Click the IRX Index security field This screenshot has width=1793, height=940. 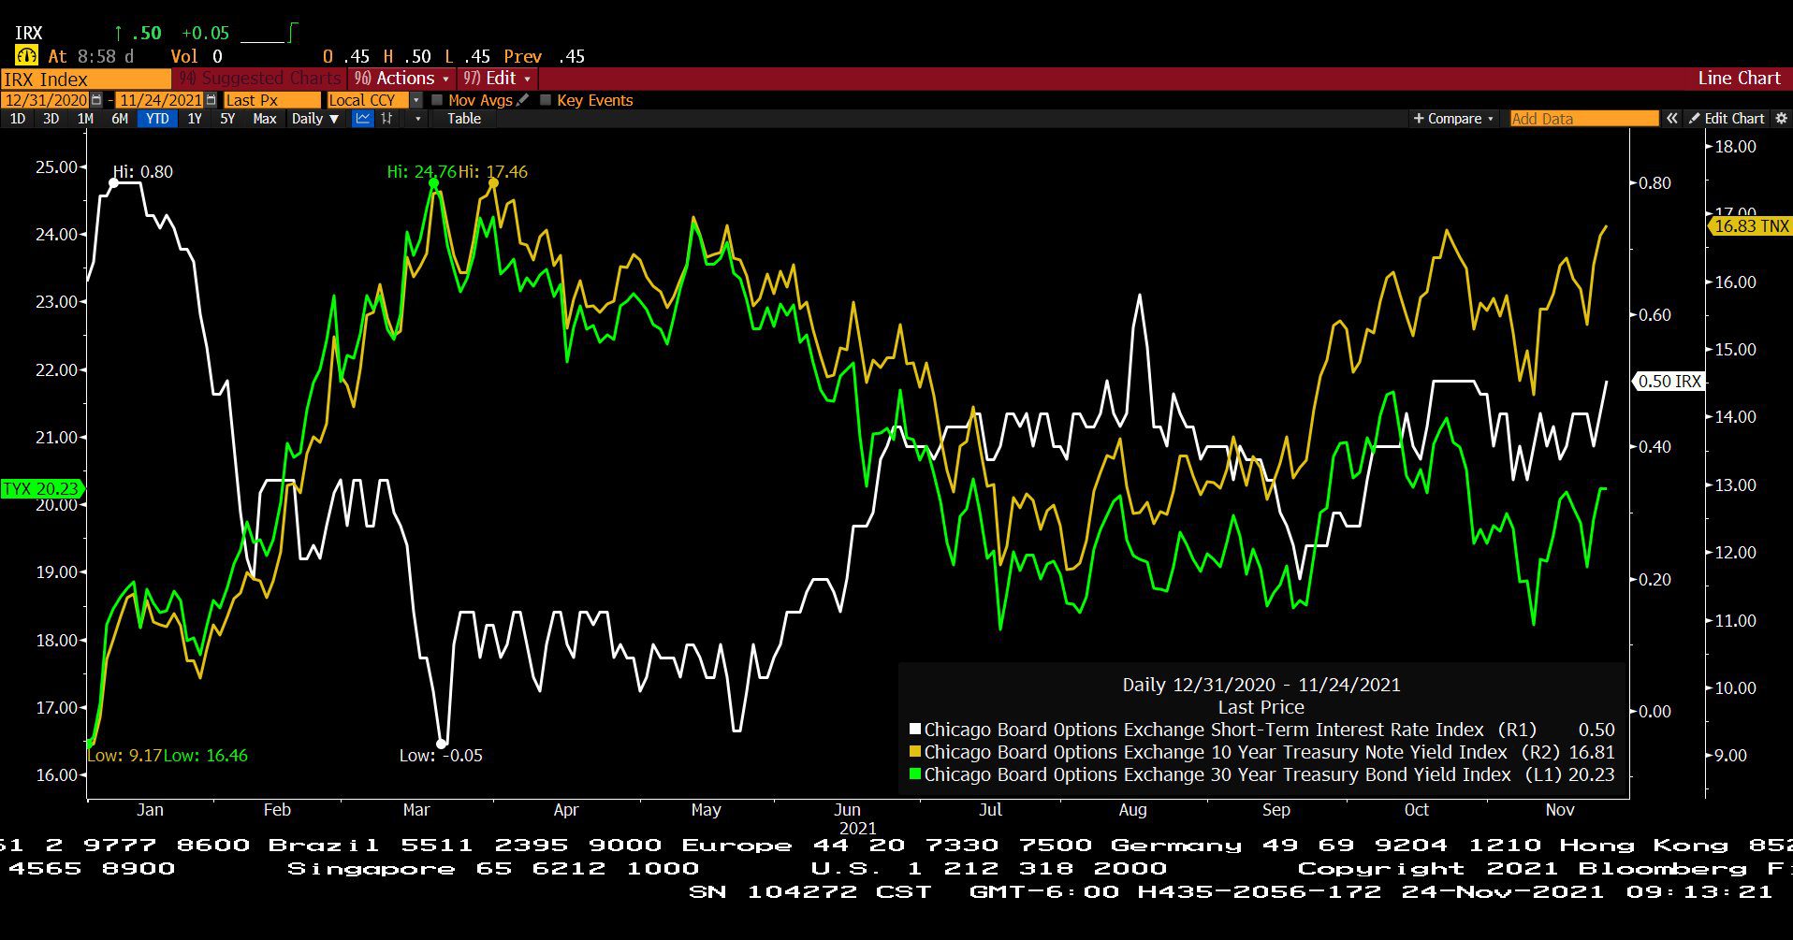pyautogui.click(x=86, y=79)
